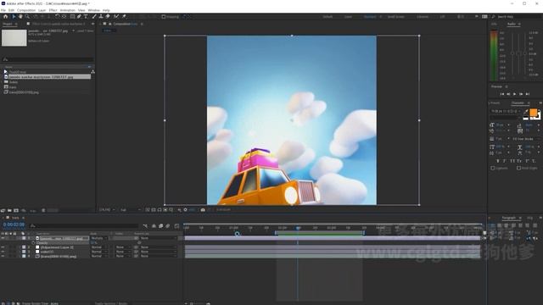The image size is (543, 305).
Task: Hide the trans png sequence layer
Action: (x=3, y=256)
